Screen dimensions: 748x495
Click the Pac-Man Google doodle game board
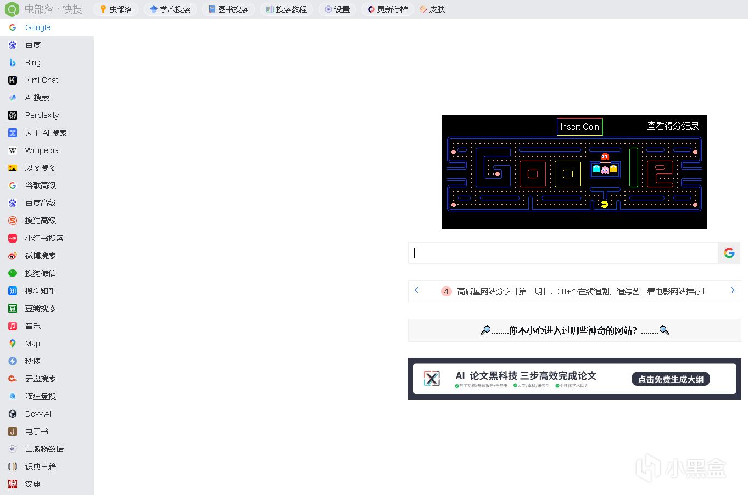tap(574, 174)
